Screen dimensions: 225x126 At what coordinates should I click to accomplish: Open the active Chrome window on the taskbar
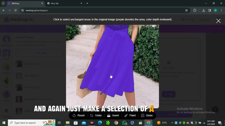point(149,123)
